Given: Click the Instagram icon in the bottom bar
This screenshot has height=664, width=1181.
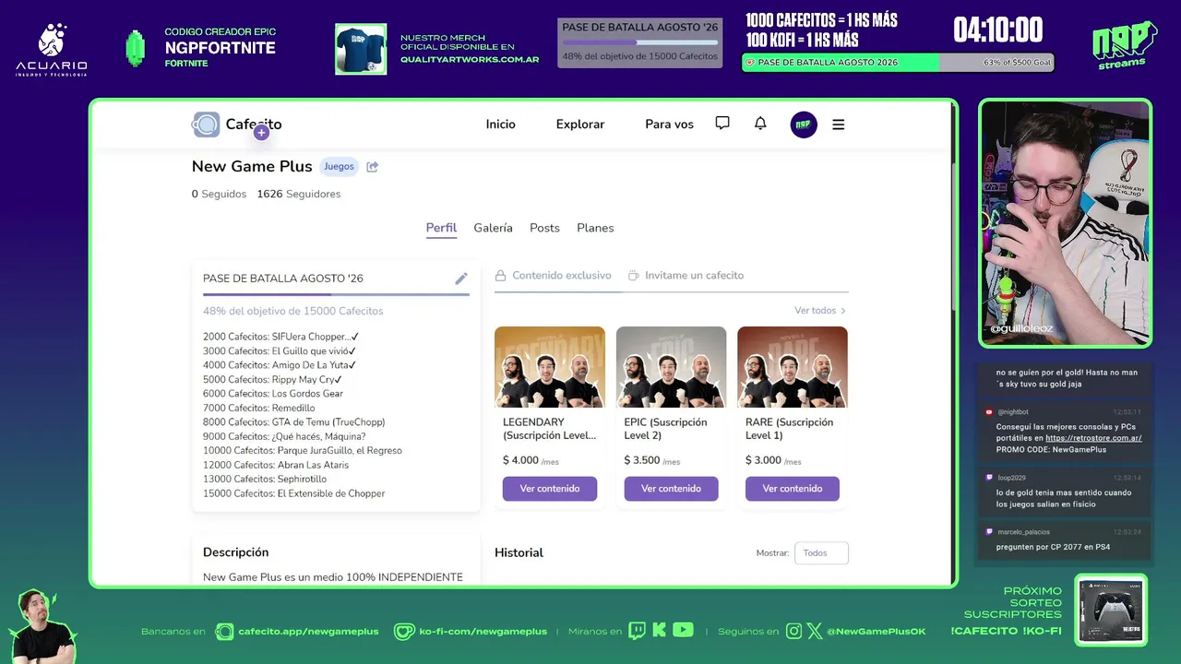Looking at the screenshot, I should [x=794, y=632].
